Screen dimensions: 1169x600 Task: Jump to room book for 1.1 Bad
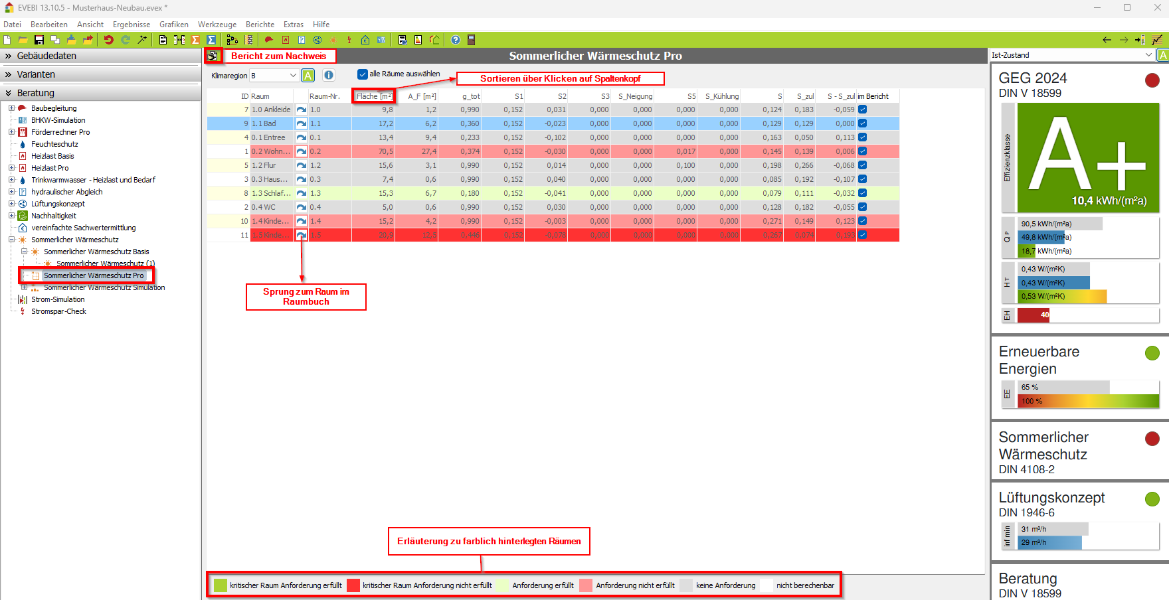click(302, 123)
